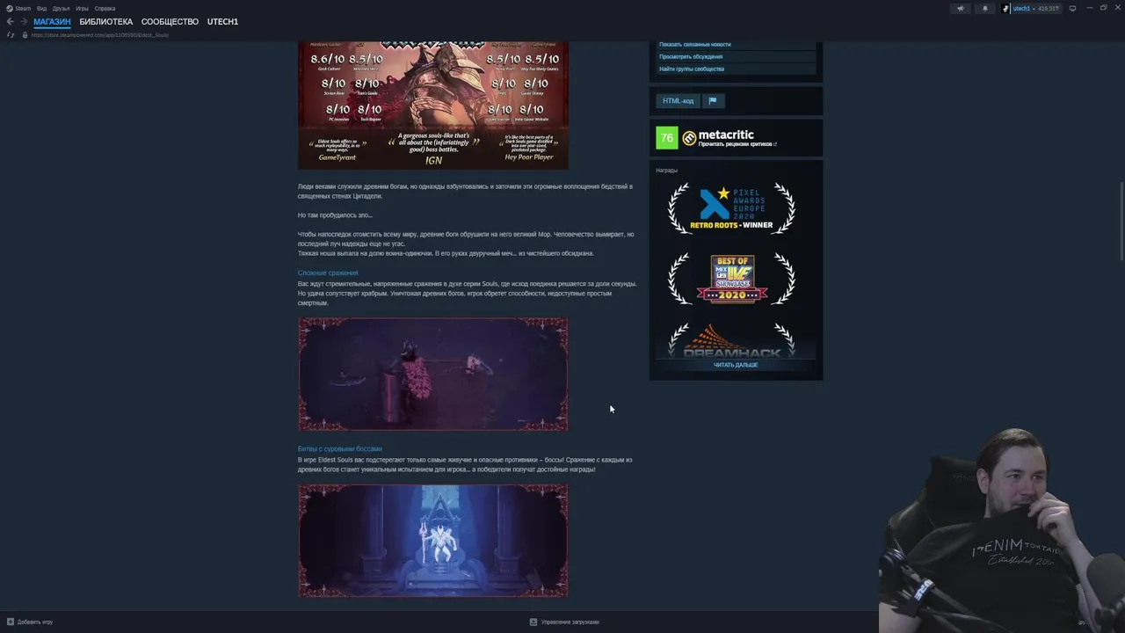Click the add game plus icon

11,622
